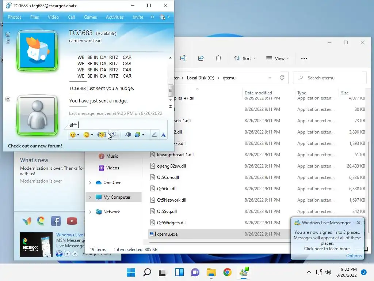The image size is (374, 281).
Task: Open the Windows Live link beside the video
Action: tap(70, 235)
